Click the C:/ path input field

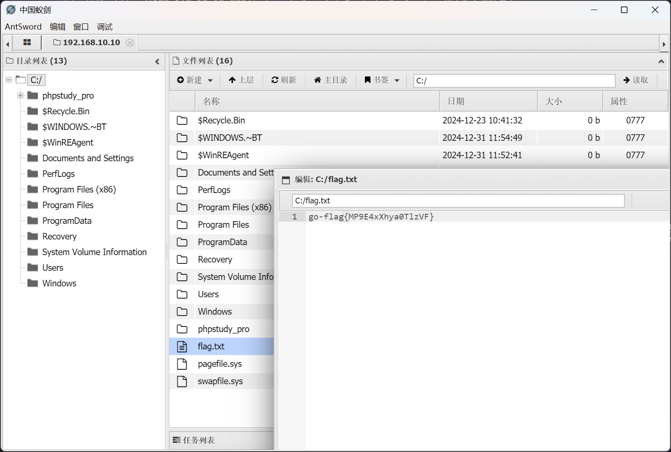coord(513,80)
